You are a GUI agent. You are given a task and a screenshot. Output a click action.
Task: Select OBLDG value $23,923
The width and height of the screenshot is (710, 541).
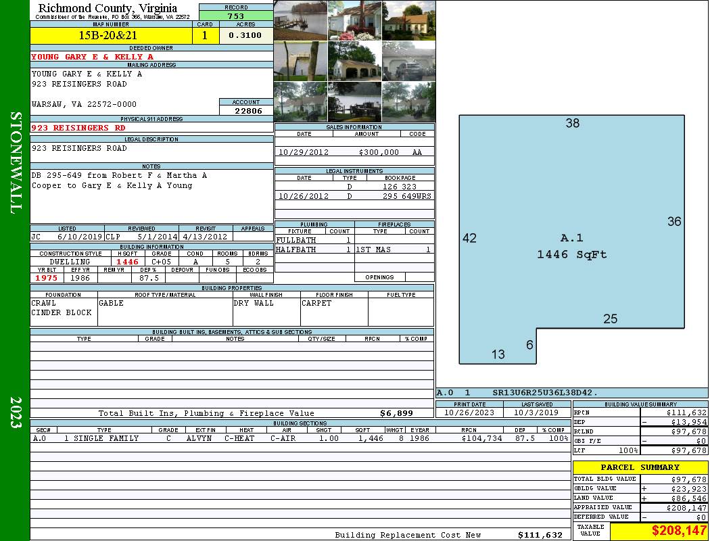point(689,489)
